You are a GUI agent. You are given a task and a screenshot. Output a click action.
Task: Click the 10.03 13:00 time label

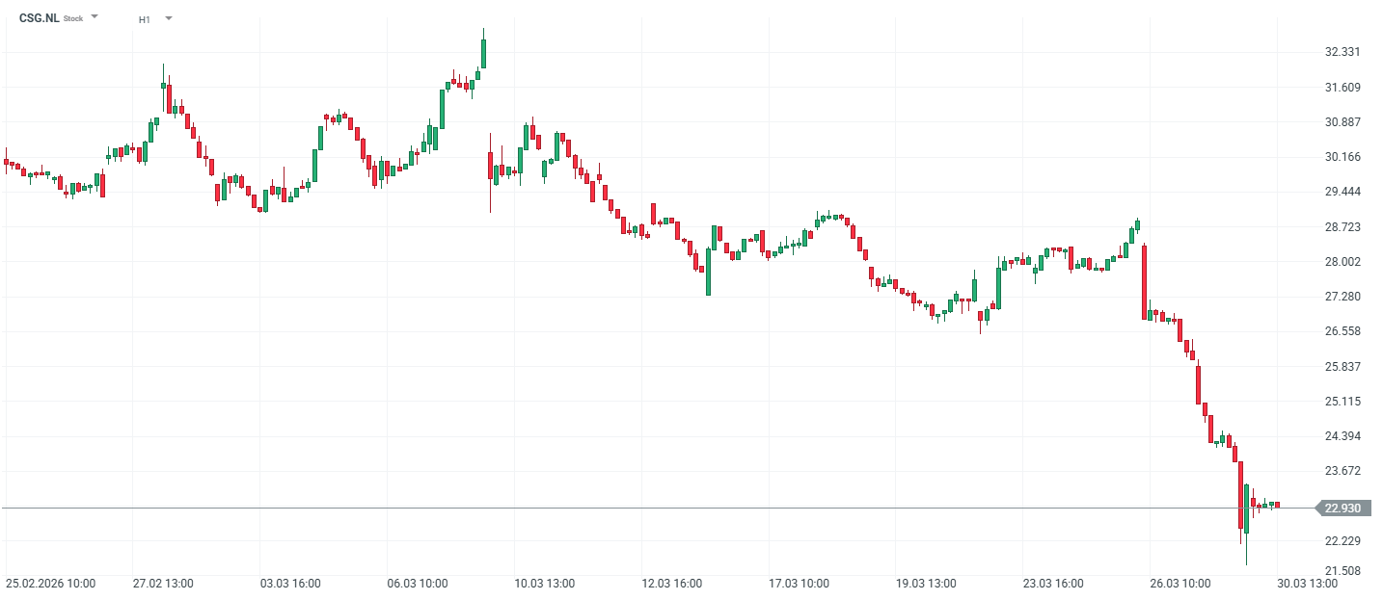(545, 584)
